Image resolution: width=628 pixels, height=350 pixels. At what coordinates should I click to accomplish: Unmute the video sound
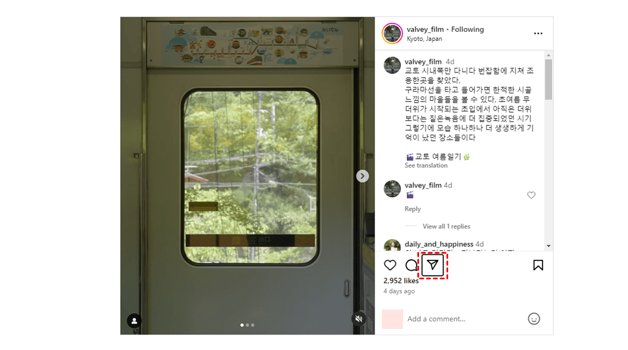coord(359,319)
